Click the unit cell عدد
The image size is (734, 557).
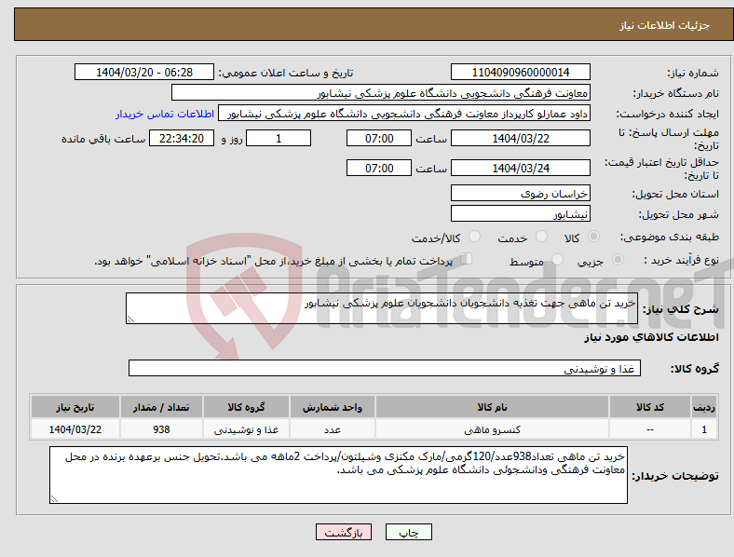(332, 429)
